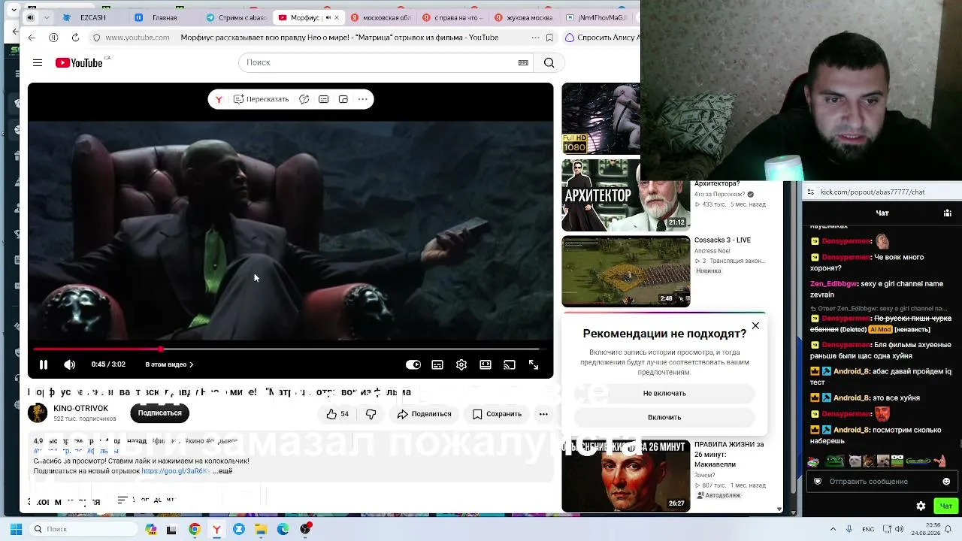Click the YouTube search magnifier button
The height and width of the screenshot is (541, 962).
coord(549,62)
